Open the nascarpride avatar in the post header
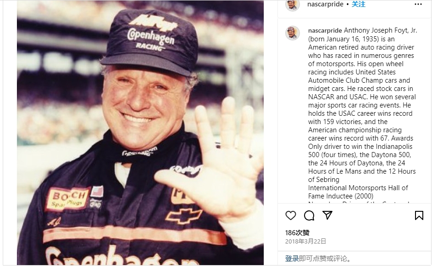The width and height of the screenshot is (432, 266). click(292, 5)
